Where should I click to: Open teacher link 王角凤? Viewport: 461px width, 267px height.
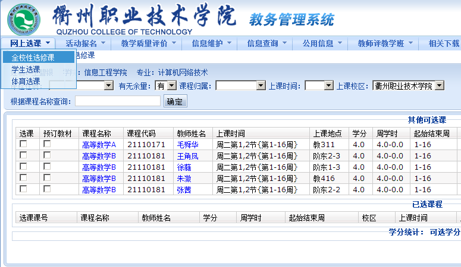pos(188,155)
